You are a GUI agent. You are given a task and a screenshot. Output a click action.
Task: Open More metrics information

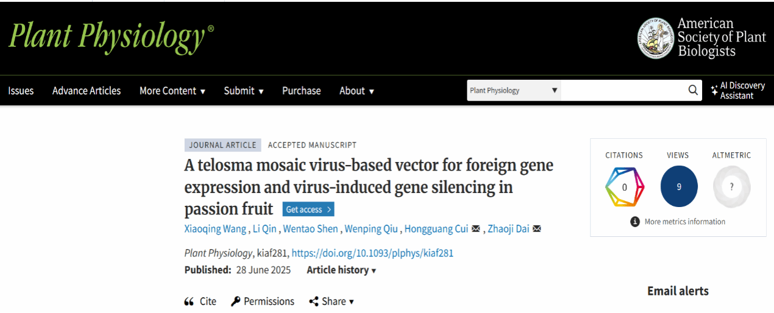678,222
